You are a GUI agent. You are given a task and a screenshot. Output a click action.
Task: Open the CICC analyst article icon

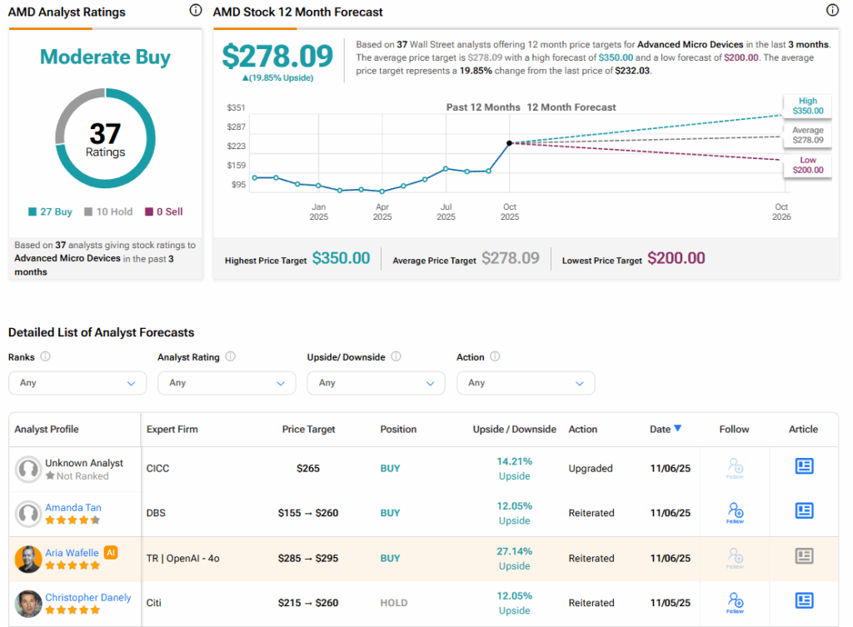804,466
